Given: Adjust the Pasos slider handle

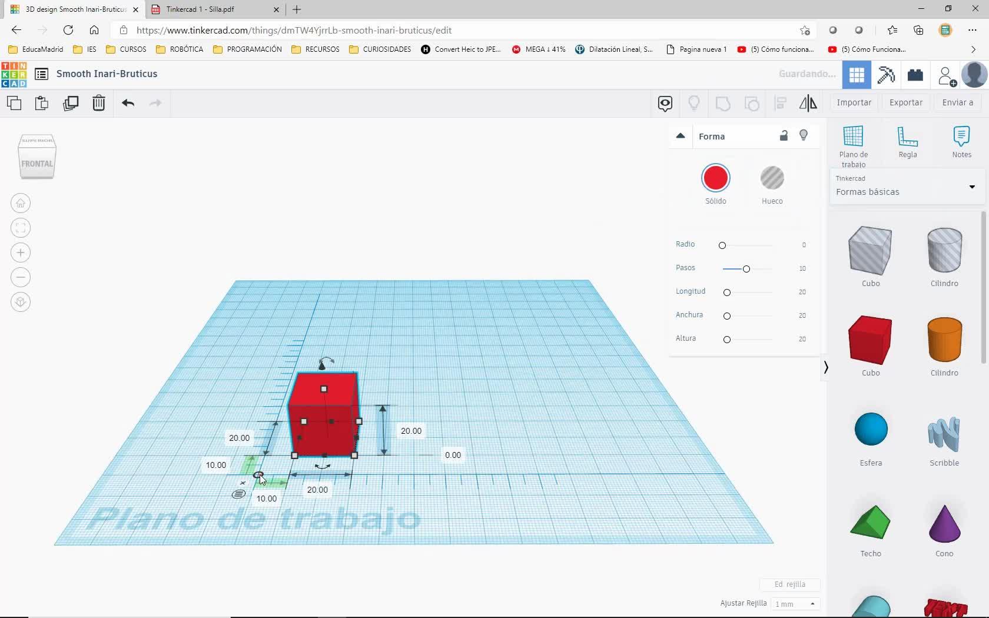Looking at the screenshot, I should (x=746, y=269).
